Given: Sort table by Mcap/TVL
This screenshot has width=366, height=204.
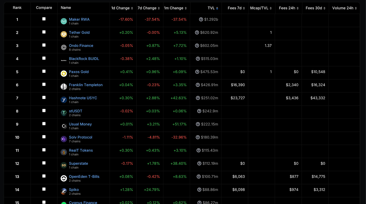Looking at the screenshot, I should 261,8.
